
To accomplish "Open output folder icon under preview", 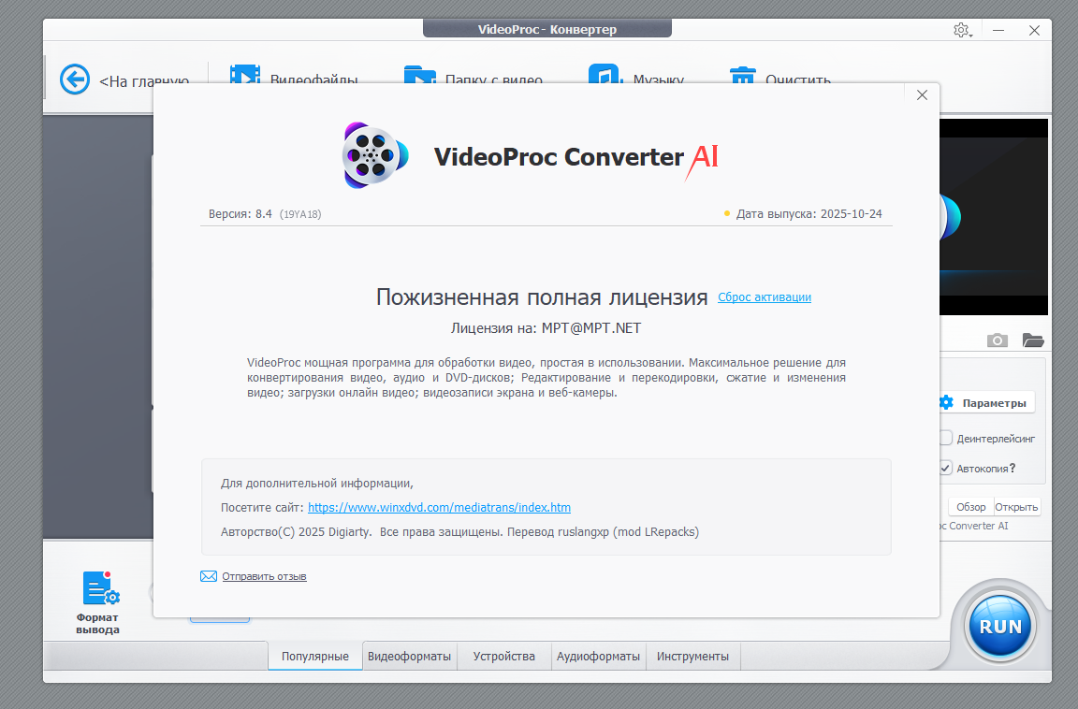I will 1033,340.
